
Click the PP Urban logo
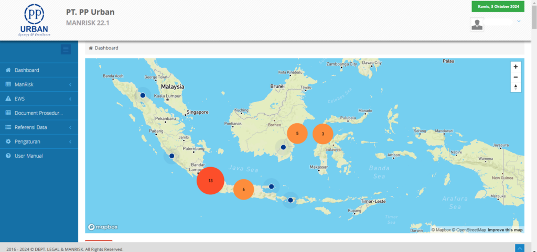pos(34,20)
